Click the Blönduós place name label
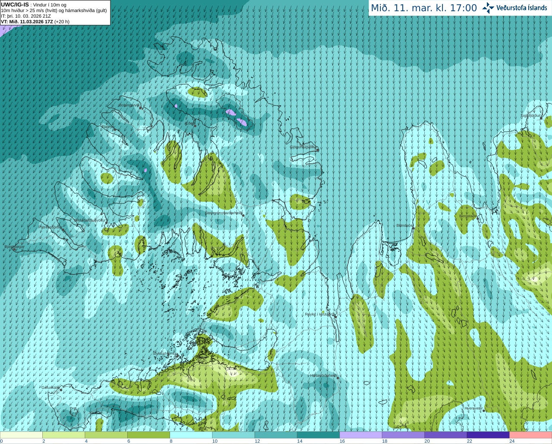This screenshot has width=552, height=444. [404, 225]
